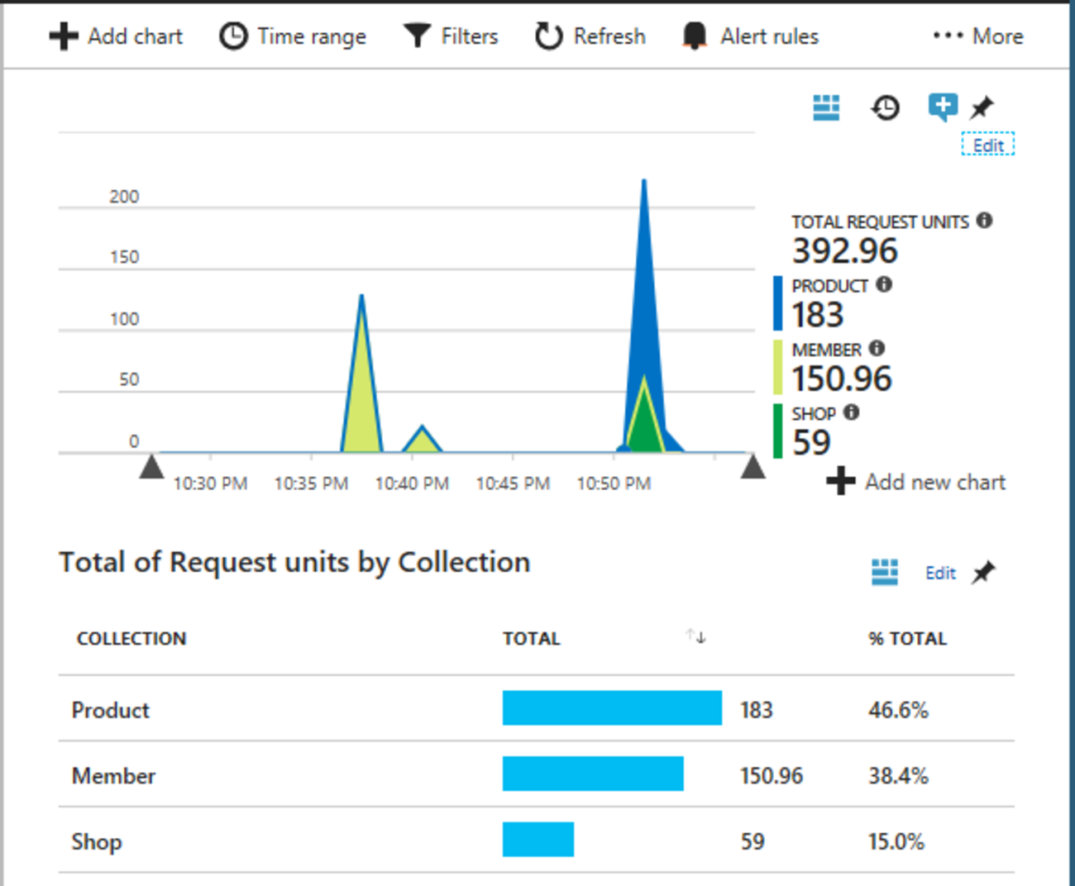Select the blue Product legend color bar
This screenshot has height=886, width=1075.
point(777,303)
